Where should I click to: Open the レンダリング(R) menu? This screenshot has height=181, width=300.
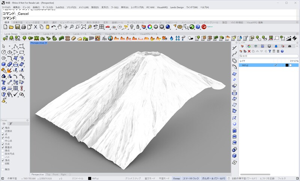[x=137, y=7]
